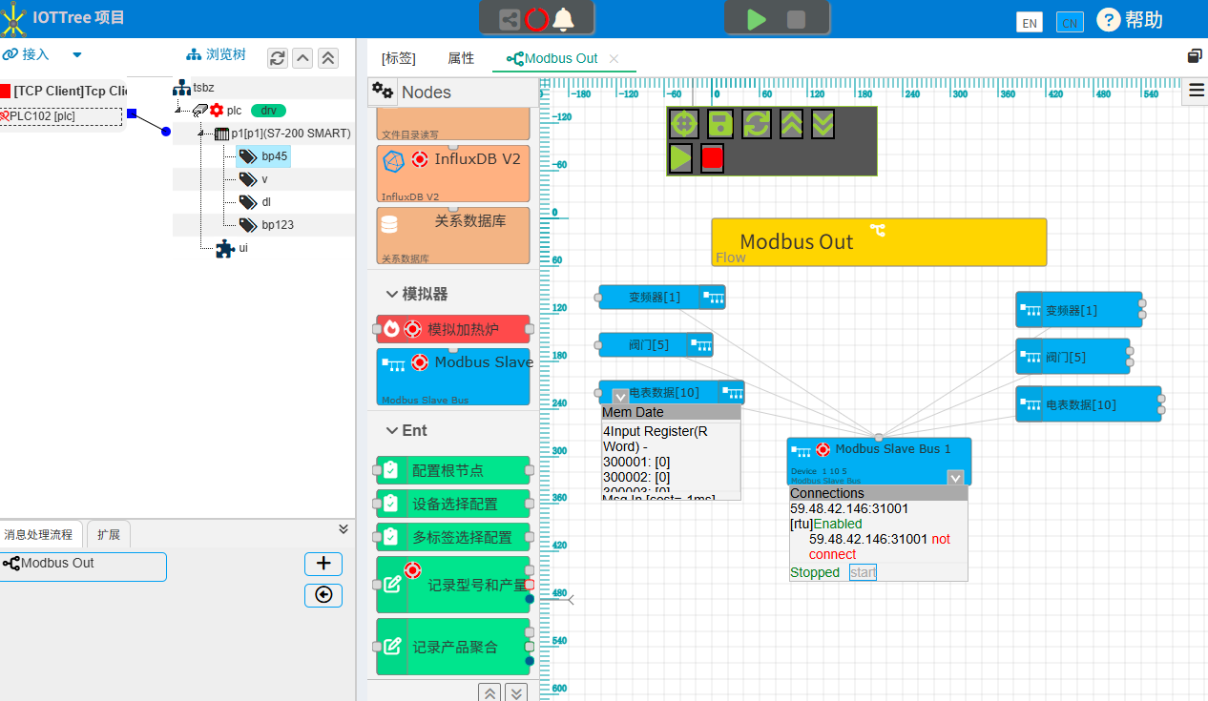
Task: Click start link in Connections panel
Action: click(863, 572)
